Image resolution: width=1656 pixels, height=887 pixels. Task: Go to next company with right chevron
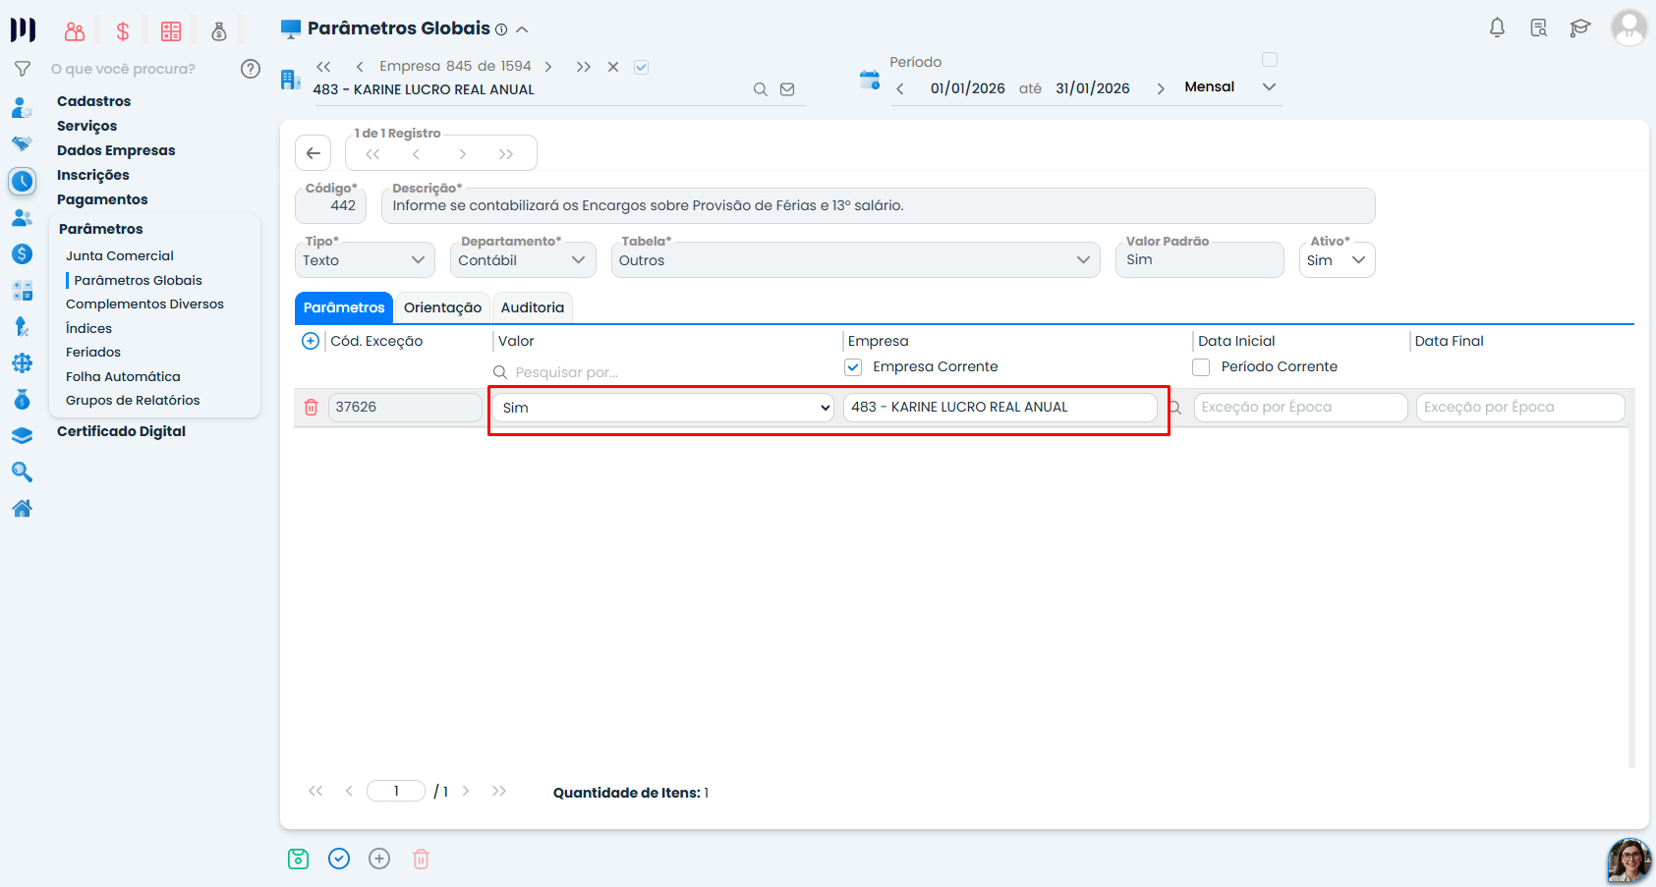(x=548, y=67)
